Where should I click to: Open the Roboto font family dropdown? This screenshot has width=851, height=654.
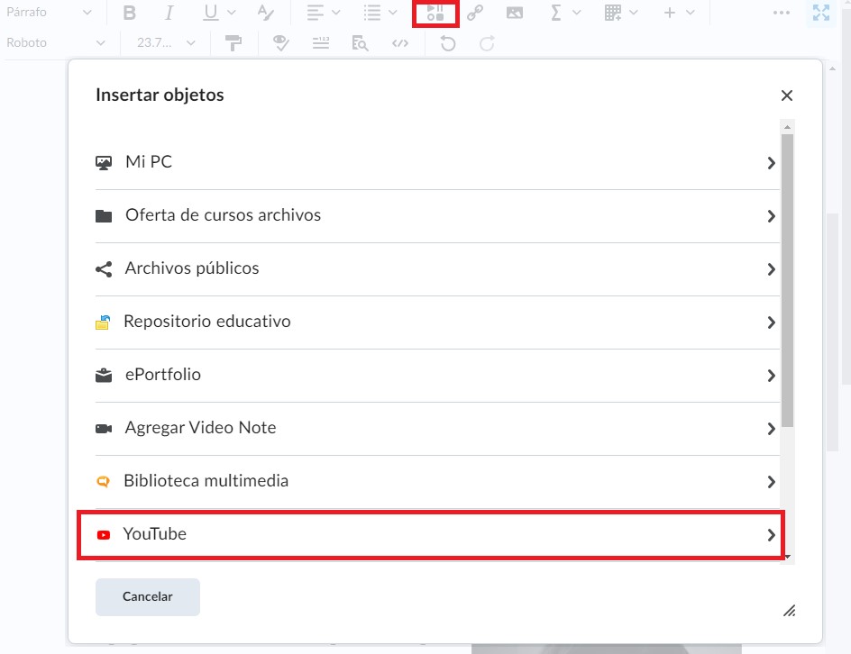pyautogui.click(x=56, y=43)
